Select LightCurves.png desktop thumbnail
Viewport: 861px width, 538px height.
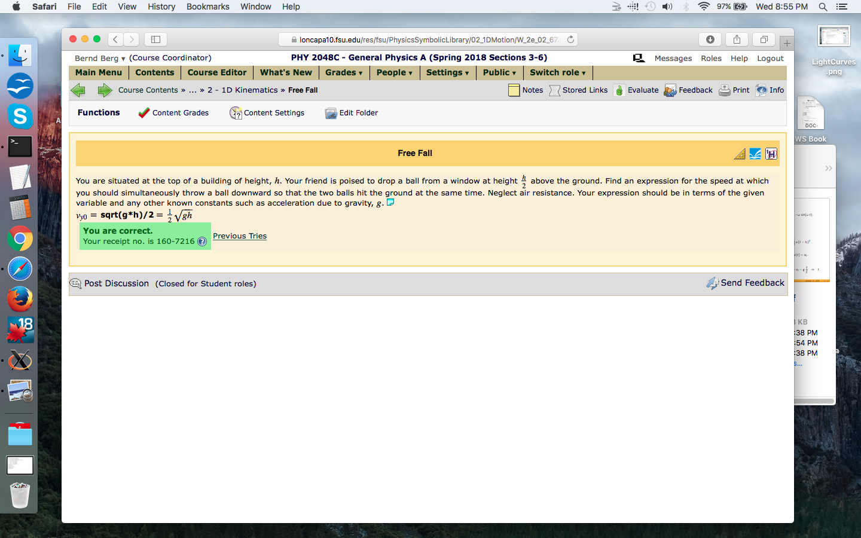click(x=834, y=36)
